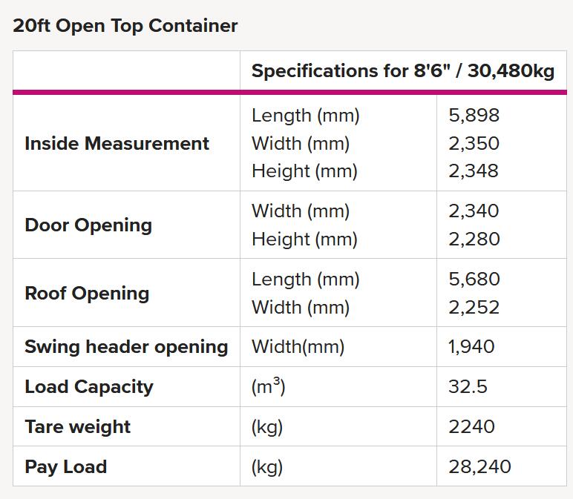The width and height of the screenshot is (573, 499).
Task: Click the Pay Load row label
Action: [66, 467]
